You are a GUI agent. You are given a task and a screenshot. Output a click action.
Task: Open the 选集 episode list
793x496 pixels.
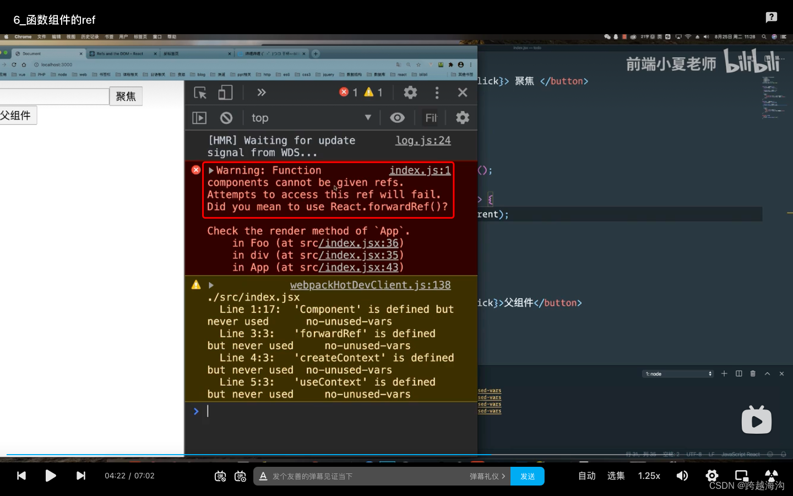[x=616, y=476]
